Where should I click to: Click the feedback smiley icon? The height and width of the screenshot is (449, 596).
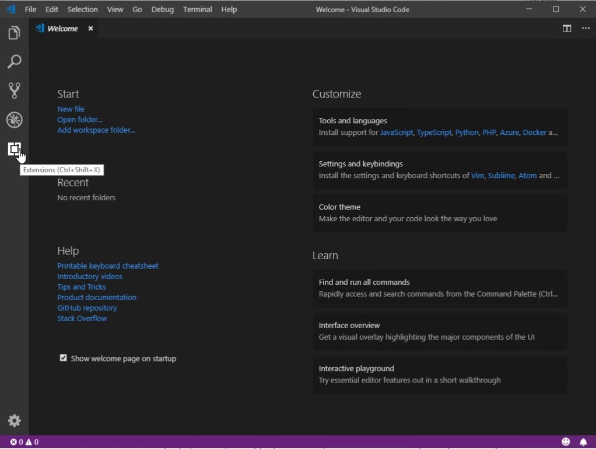pos(566,441)
